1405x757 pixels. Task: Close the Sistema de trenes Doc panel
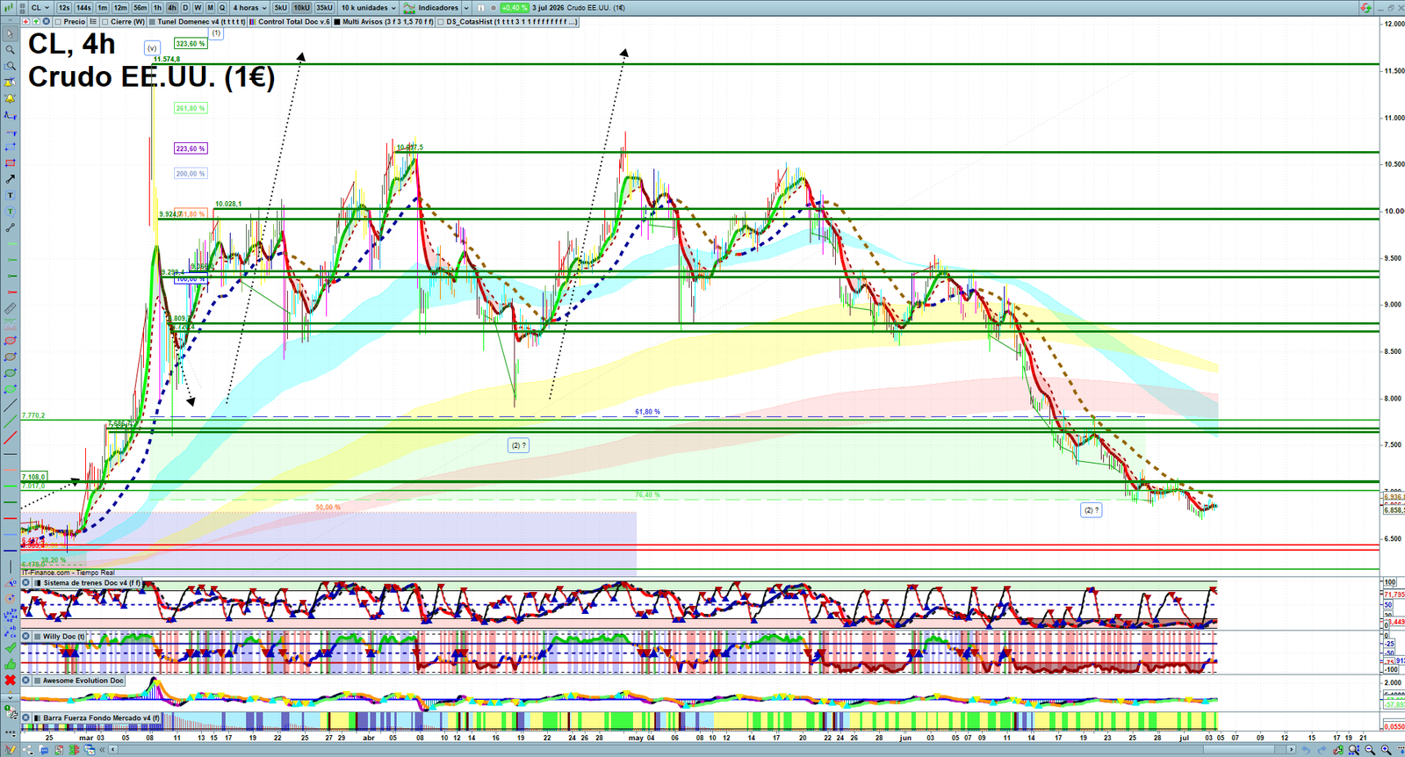25,583
